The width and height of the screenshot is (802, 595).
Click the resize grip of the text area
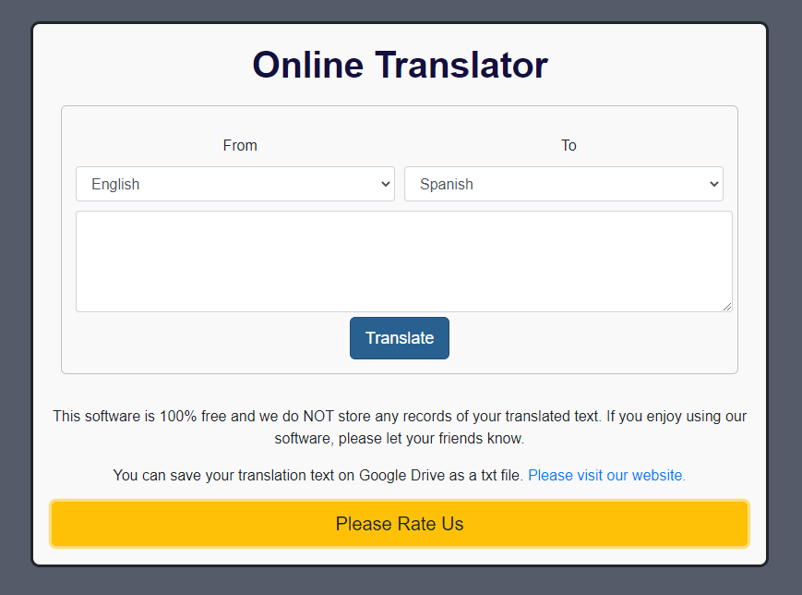tap(727, 307)
